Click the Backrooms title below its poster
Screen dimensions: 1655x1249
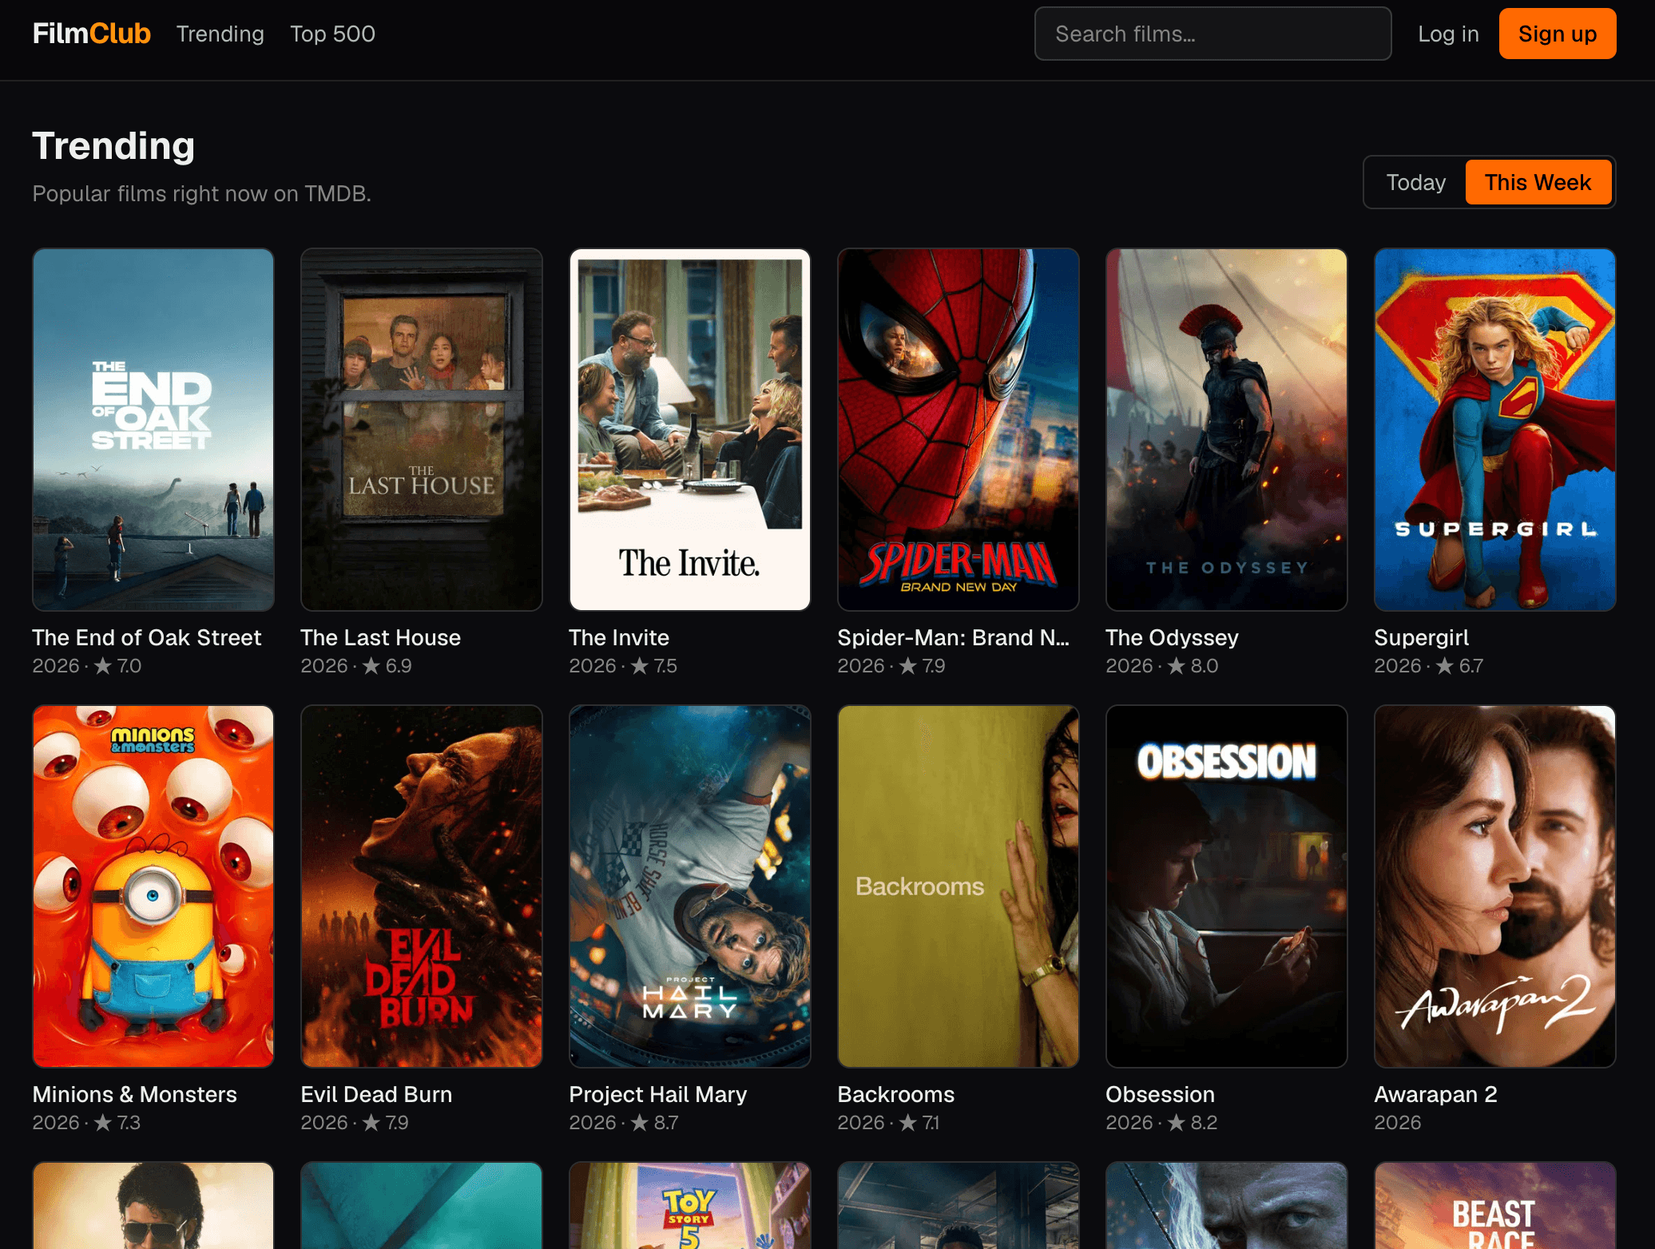(x=896, y=1094)
